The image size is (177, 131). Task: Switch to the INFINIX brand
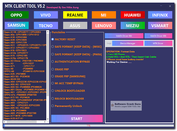(160, 15)
